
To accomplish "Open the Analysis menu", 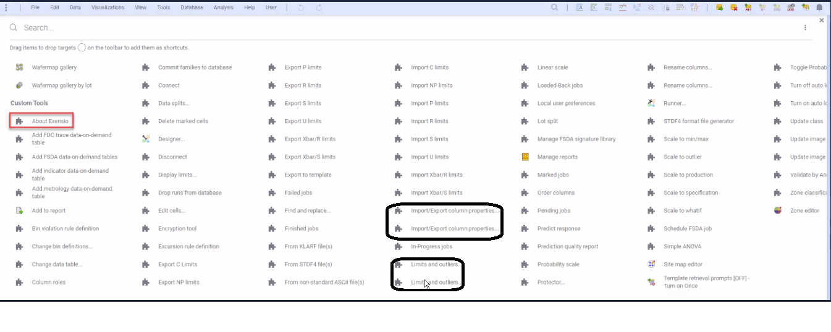I will 224,7.
